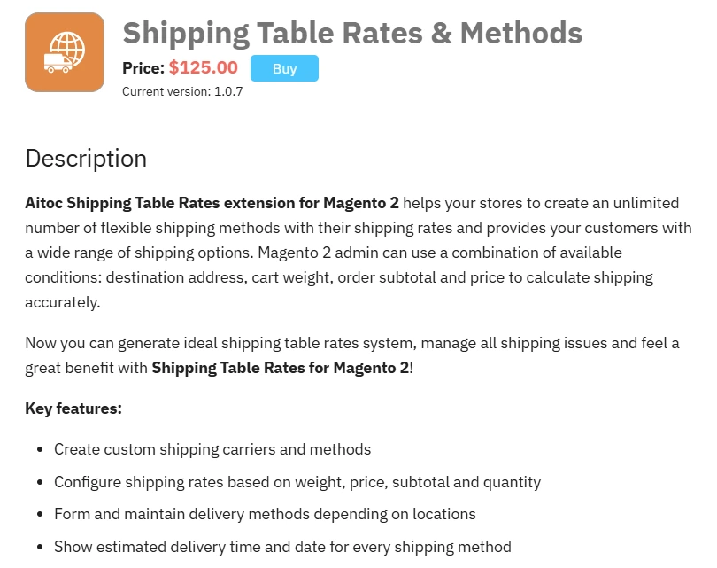Click the Key features heading
The image size is (717, 568).
73,408
